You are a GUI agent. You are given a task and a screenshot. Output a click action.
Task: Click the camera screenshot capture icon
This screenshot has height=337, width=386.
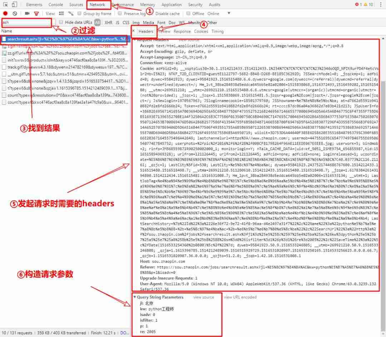pos(27,14)
